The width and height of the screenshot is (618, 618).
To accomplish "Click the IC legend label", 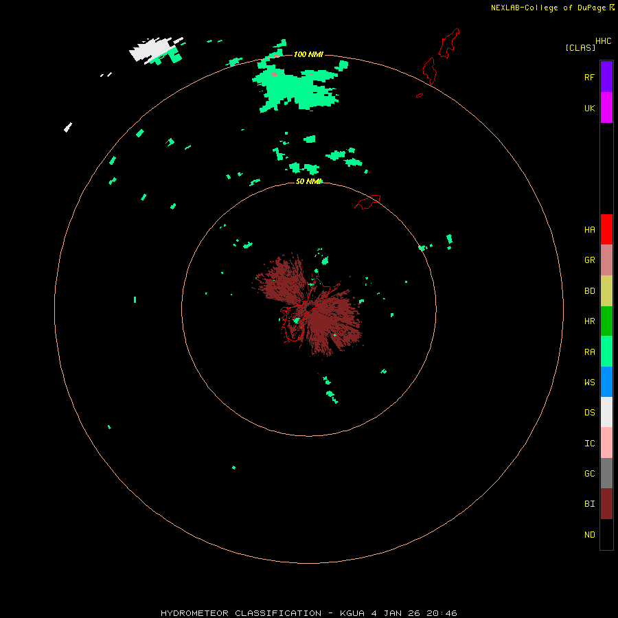I will [x=589, y=444].
